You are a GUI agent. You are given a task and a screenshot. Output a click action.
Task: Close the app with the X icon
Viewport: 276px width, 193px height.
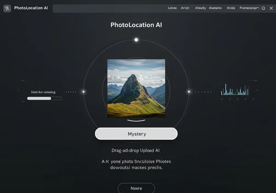point(271,8)
